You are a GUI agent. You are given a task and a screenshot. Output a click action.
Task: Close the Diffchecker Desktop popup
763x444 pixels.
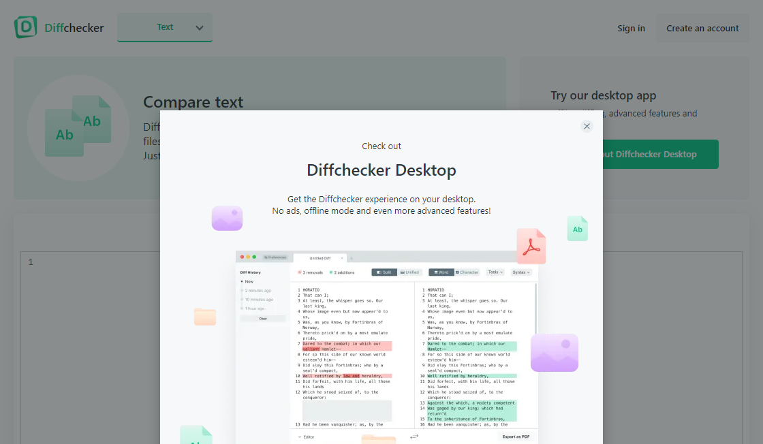587,126
